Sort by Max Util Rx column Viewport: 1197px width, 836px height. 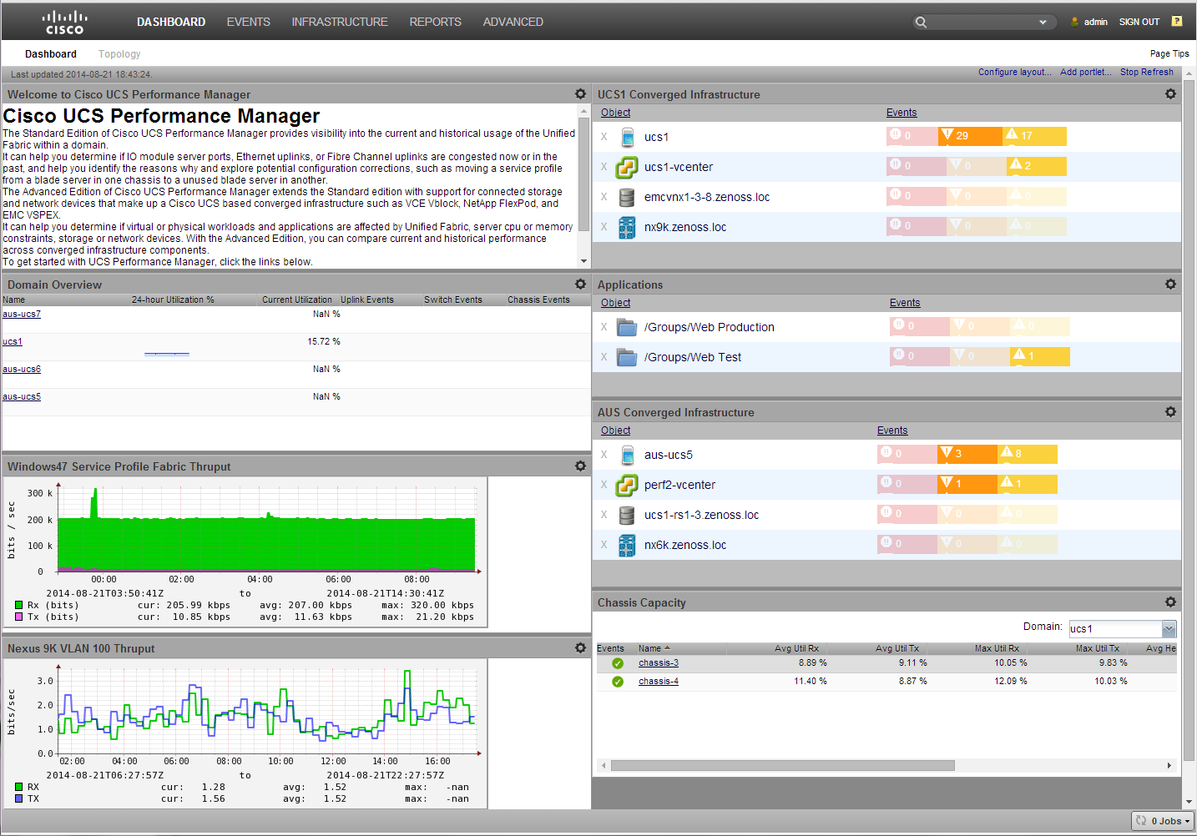997,648
